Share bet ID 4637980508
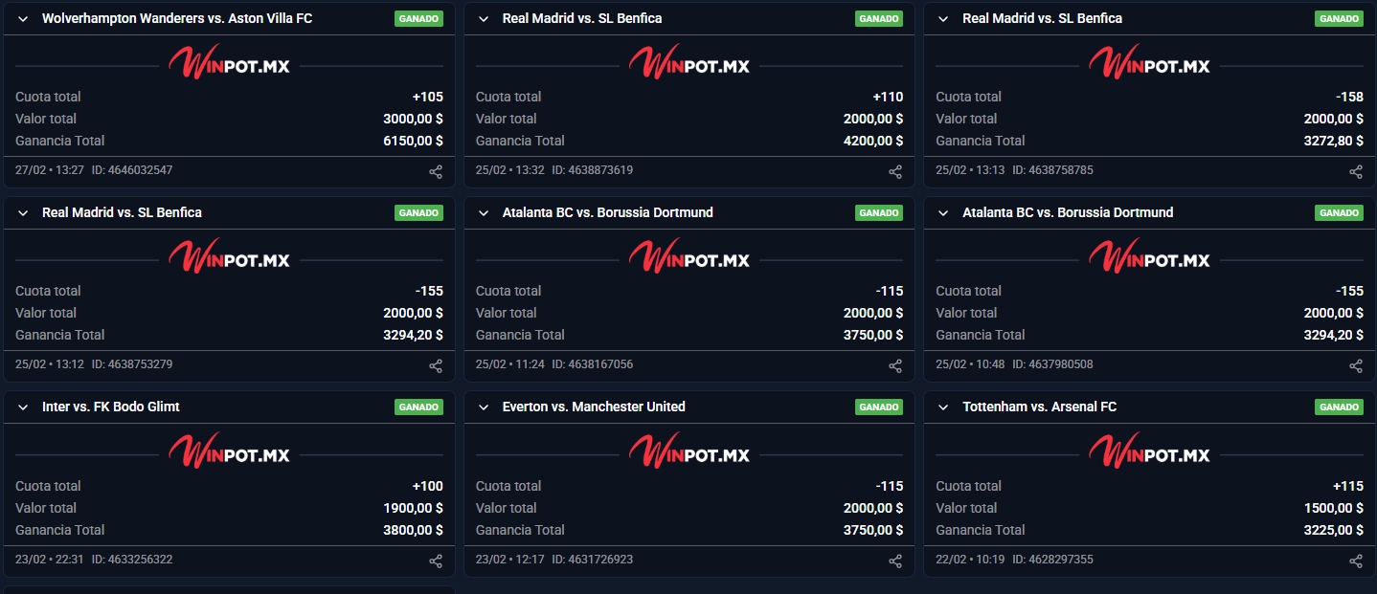 [1356, 366]
